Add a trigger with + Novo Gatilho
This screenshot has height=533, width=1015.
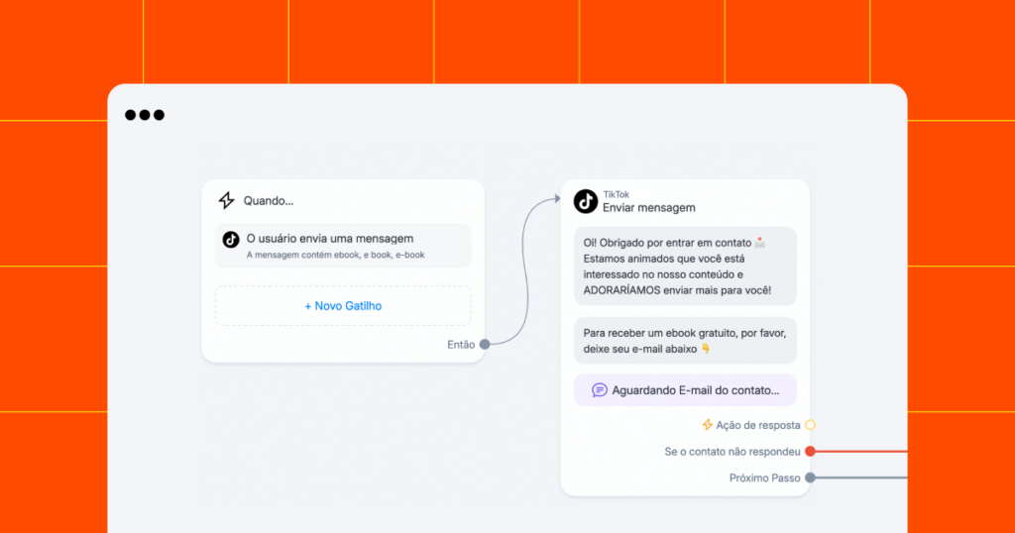(343, 306)
